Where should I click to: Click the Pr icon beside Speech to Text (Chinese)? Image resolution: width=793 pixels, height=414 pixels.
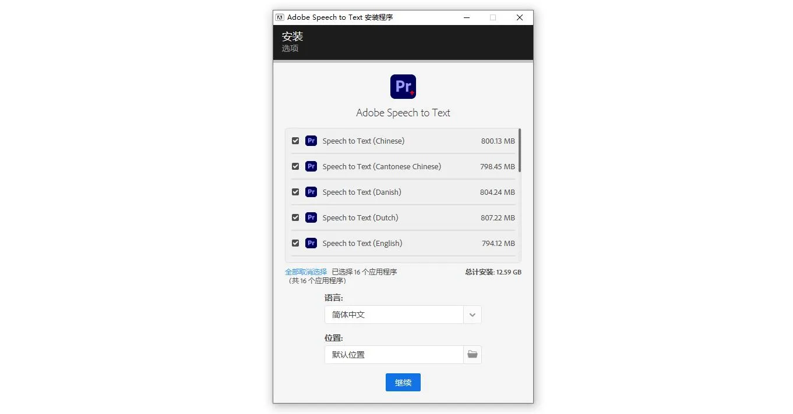tap(311, 141)
